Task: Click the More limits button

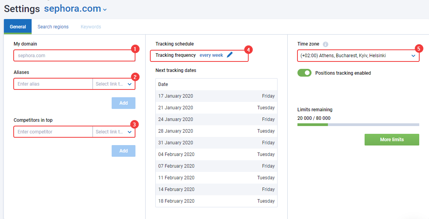Action: [392, 139]
